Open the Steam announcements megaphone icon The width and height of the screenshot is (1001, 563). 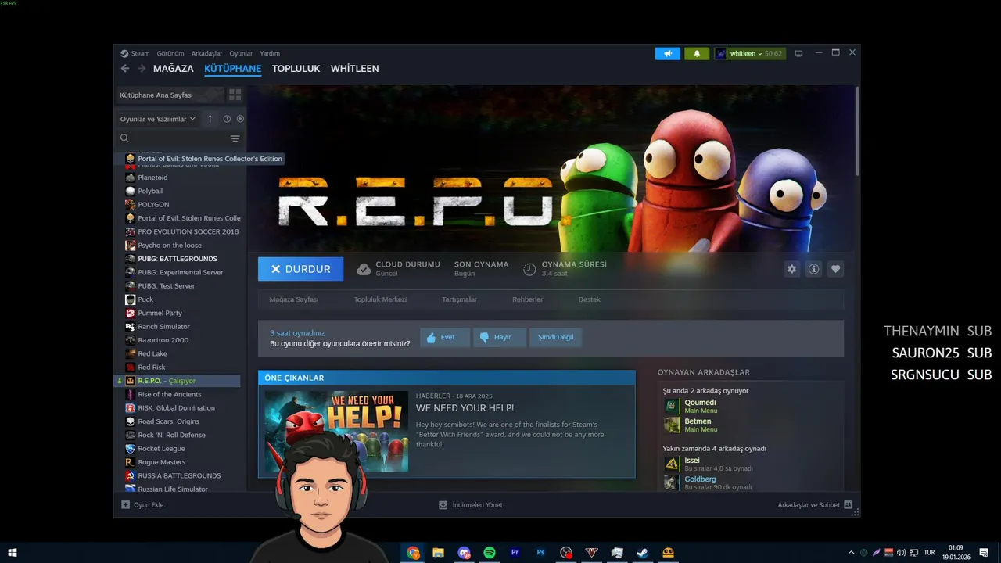tap(667, 54)
